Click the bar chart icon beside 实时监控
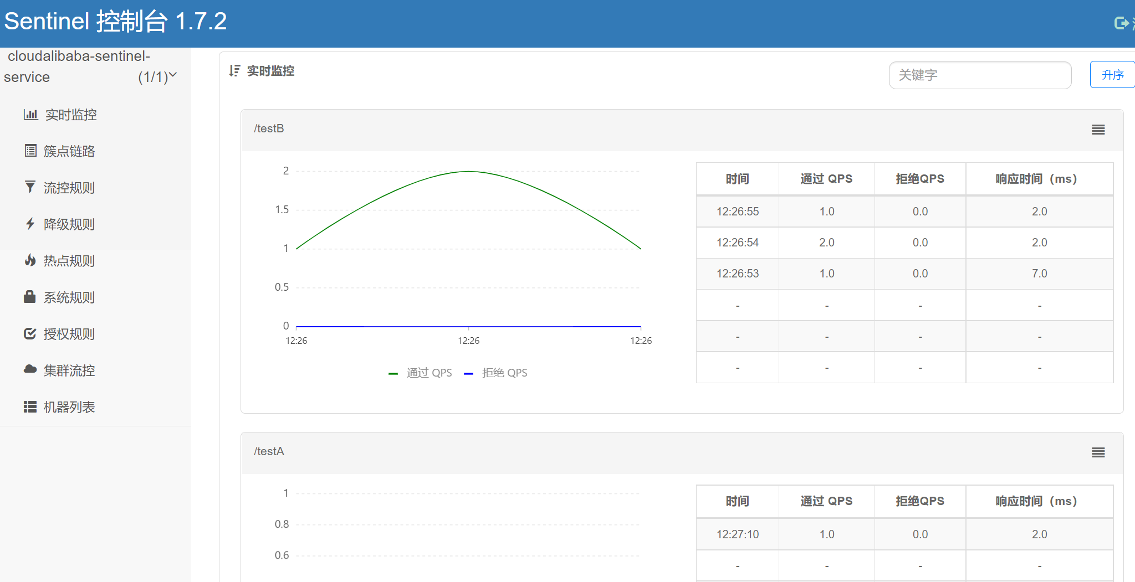 pyautogui.click(x=30, y=115)
